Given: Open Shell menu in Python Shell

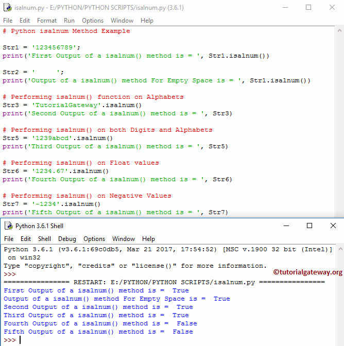Looking at the screenshot, I should pos(45,239).
